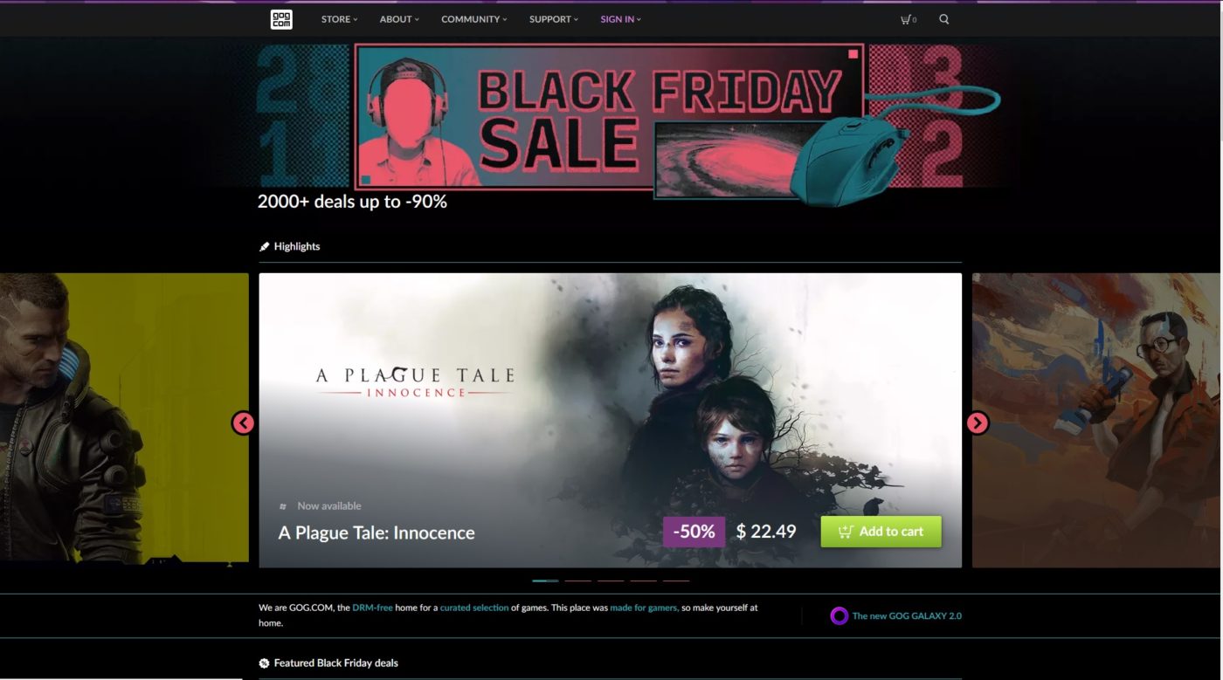Click the GOG Galaxy 2.0 circle icon

(839, 616)
